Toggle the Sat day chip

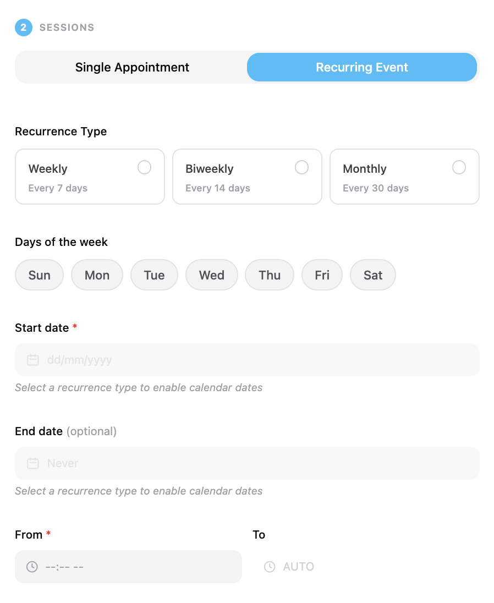coord(373,275)
